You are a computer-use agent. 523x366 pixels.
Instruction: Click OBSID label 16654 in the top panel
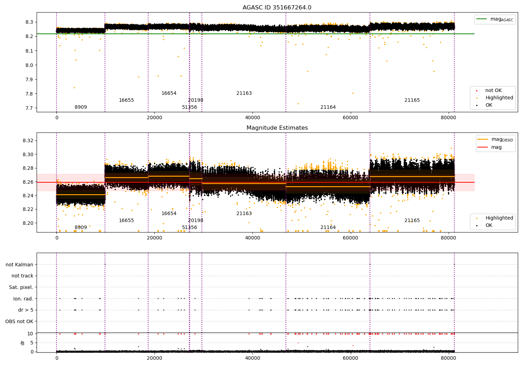pos(169,93)
